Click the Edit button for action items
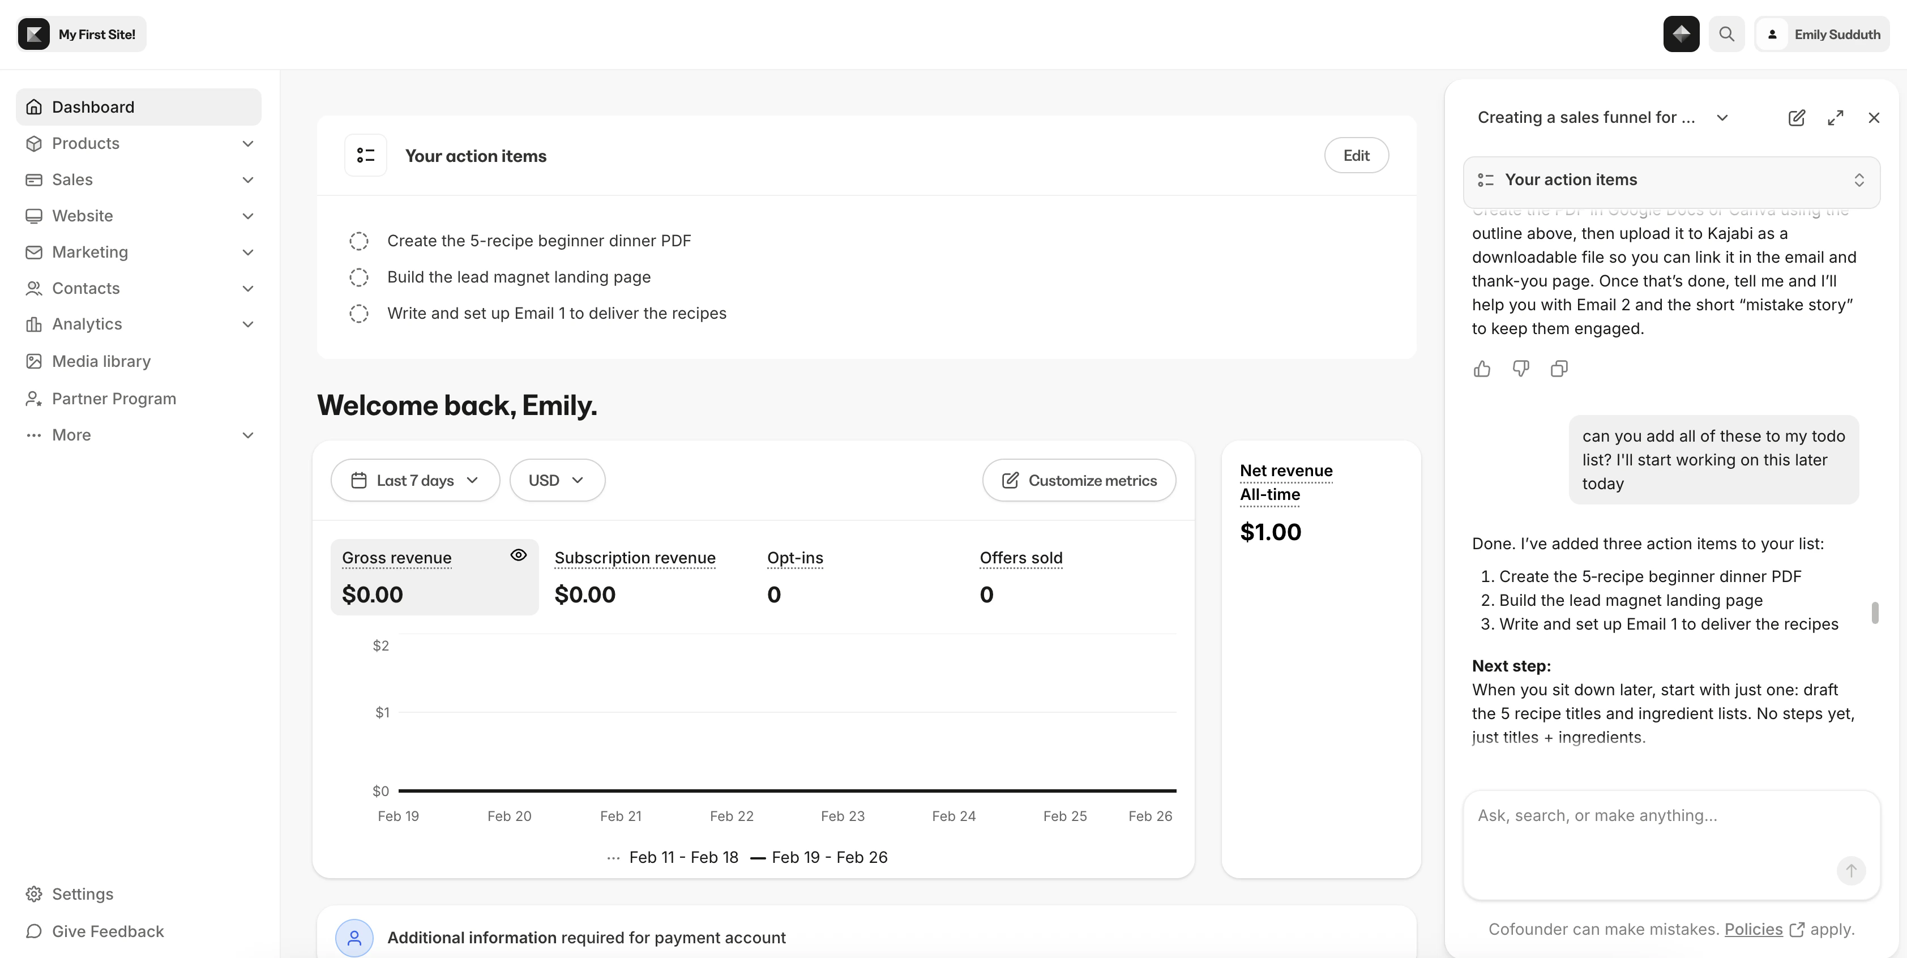Image resolution: width=1907 pixels, height=958 pixels. (x=1356, y=156)
